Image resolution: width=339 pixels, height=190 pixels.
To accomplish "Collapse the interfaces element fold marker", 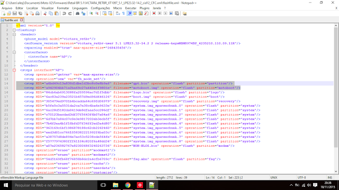I will coord(14,52).
